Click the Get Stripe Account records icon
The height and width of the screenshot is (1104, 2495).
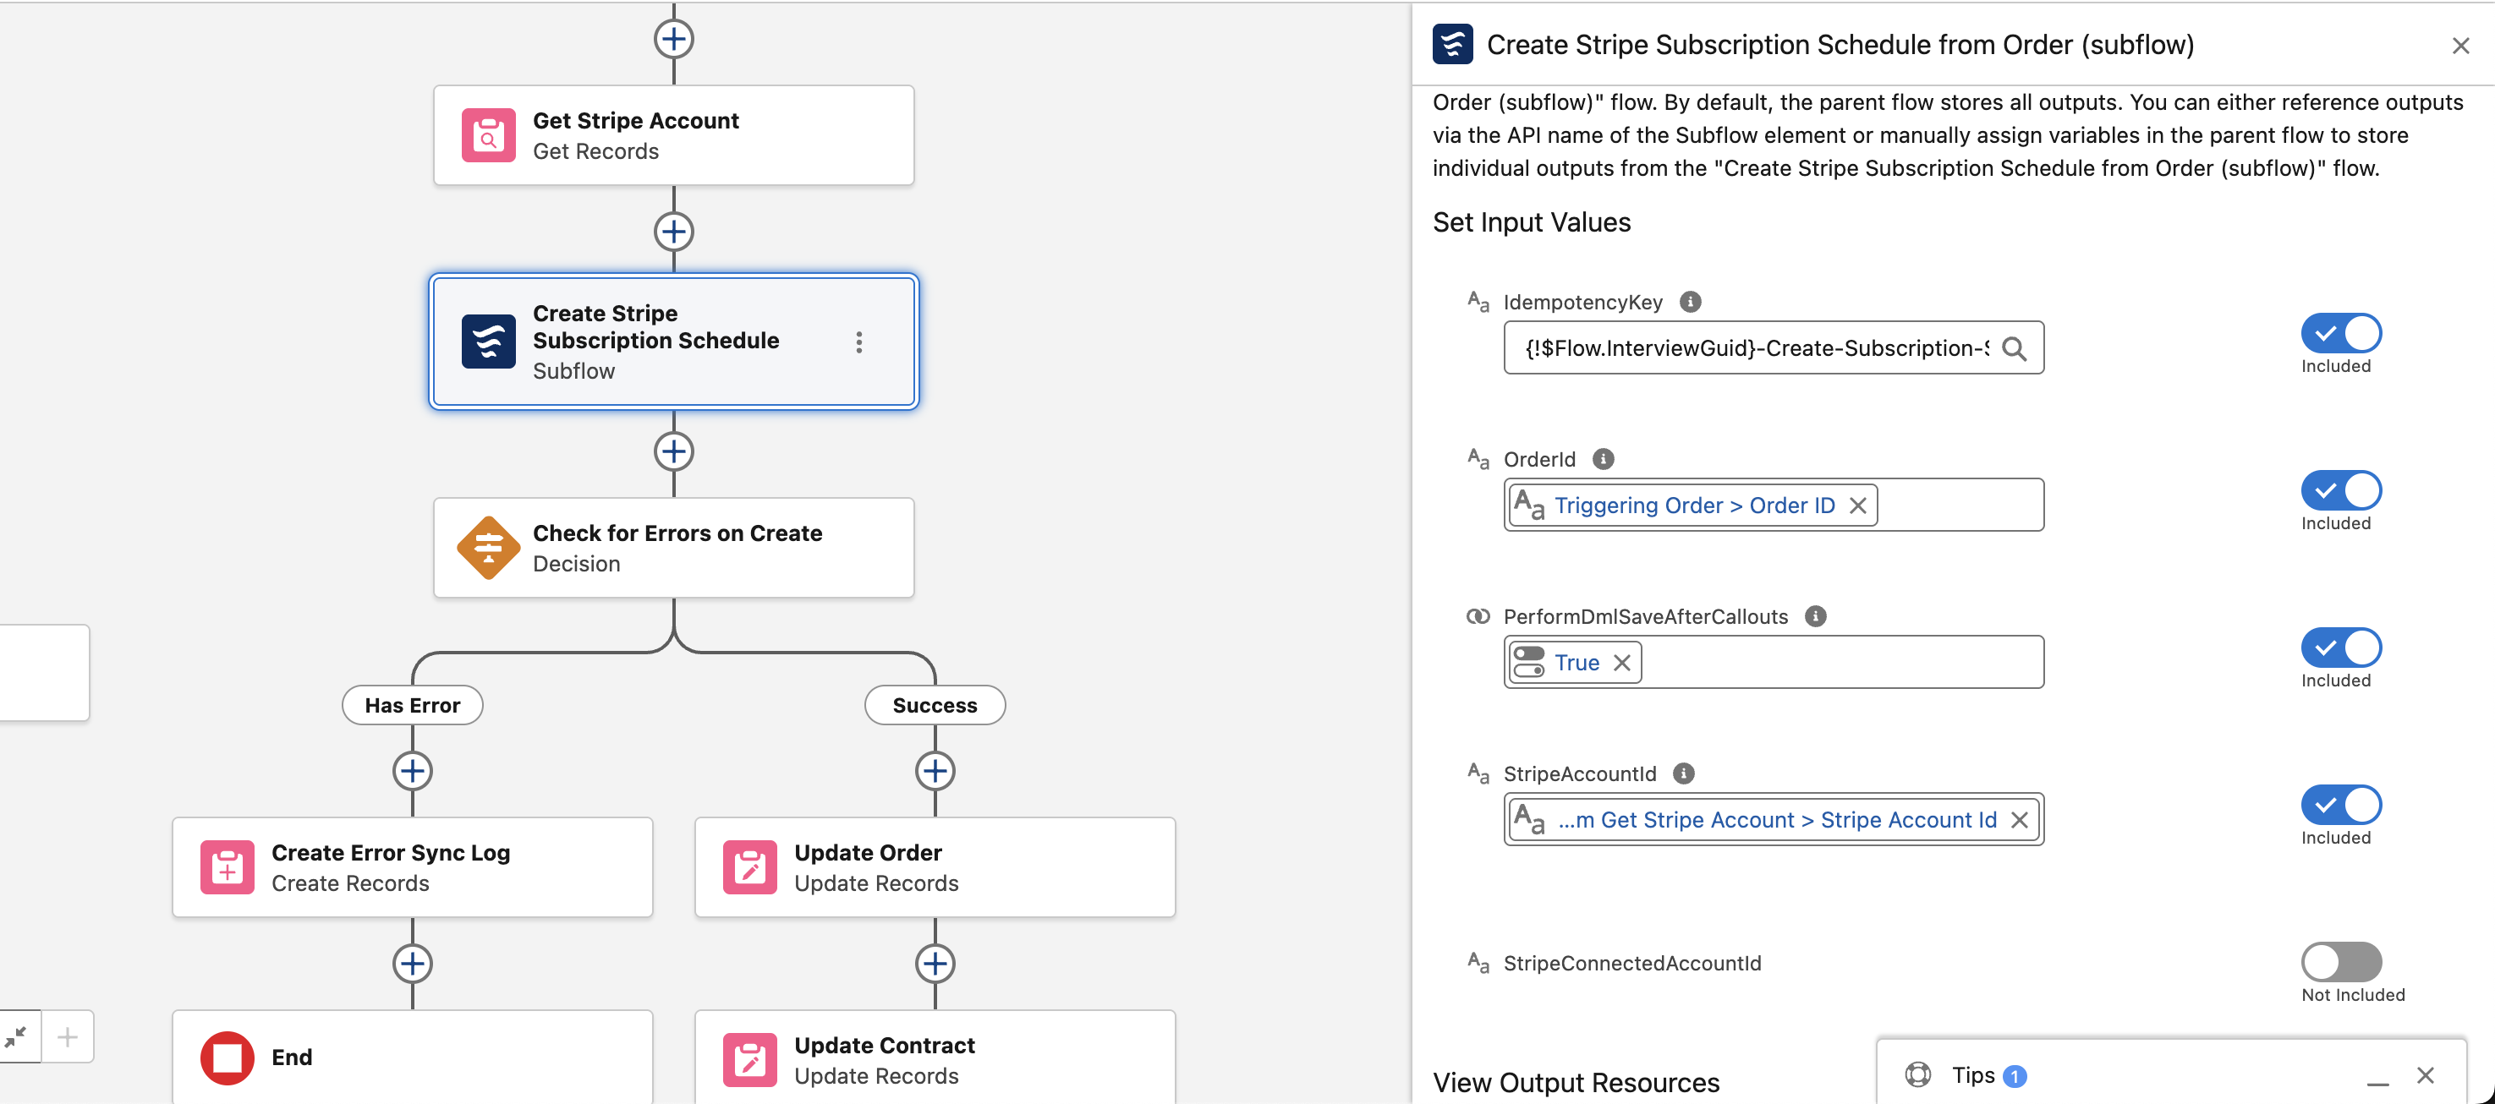pos(488,135)
